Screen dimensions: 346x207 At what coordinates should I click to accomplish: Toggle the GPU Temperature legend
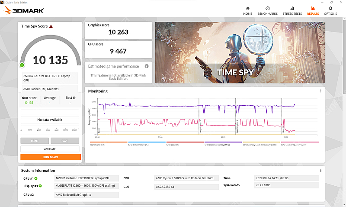tap(147, 144)
